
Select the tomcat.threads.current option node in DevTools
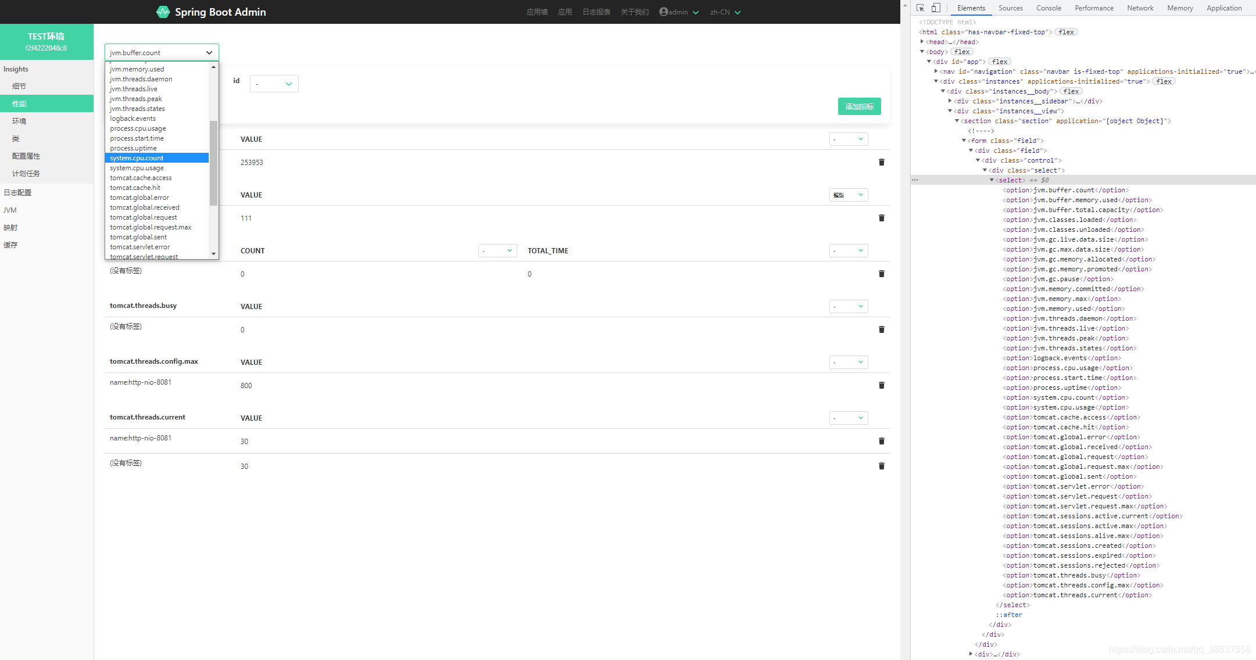click(x=1077, y=595)
